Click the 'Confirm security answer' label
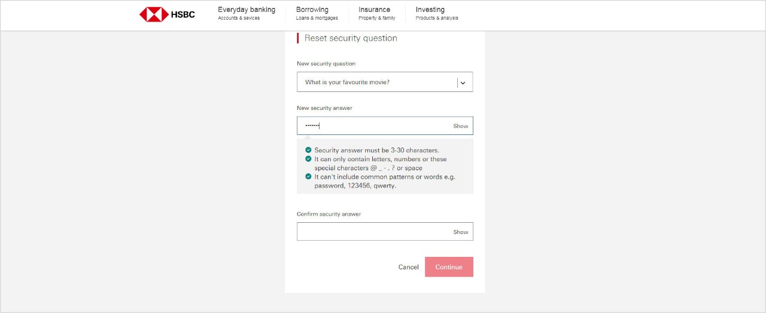 [x=329, y=214]
